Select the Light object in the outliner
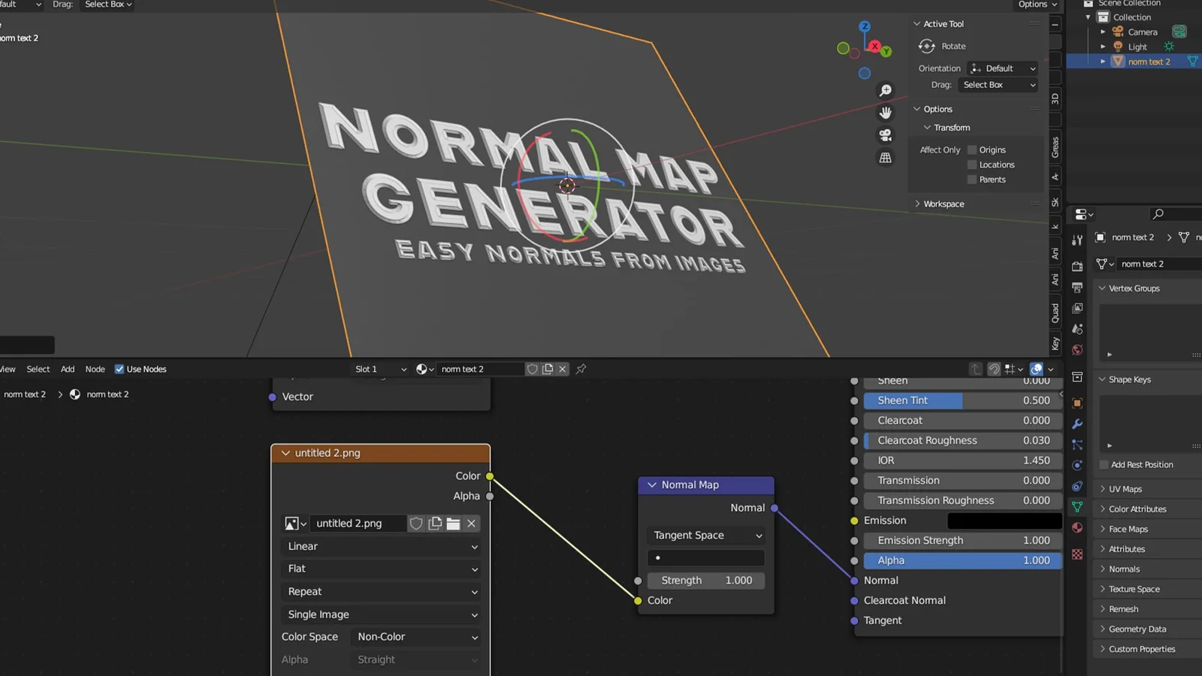 click(x=1136, y=46)
